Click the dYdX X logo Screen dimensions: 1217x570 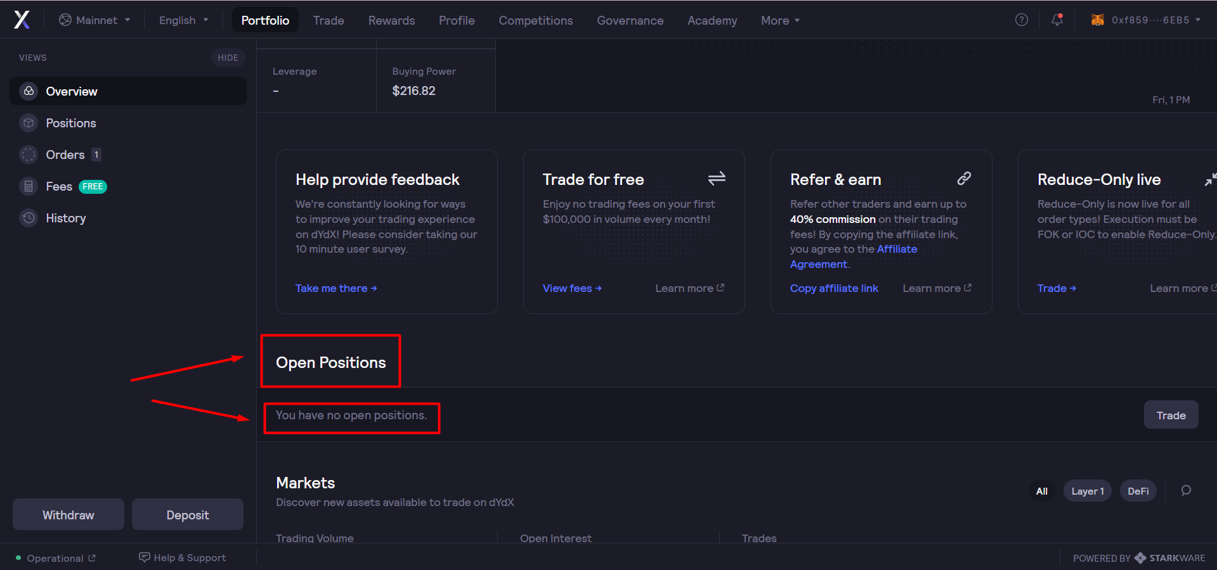(x=22, y=20)
